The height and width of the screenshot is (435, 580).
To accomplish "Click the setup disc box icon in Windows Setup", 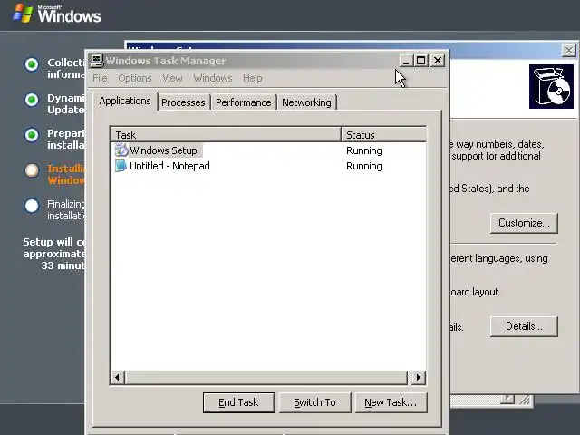I will [551, 87].
